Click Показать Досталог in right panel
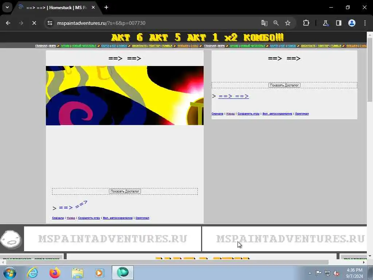 point(284,85)
